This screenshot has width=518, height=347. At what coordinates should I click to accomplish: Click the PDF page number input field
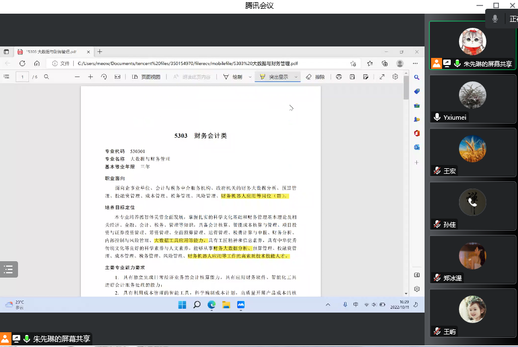pyautogui.click(x=22, y=77)
